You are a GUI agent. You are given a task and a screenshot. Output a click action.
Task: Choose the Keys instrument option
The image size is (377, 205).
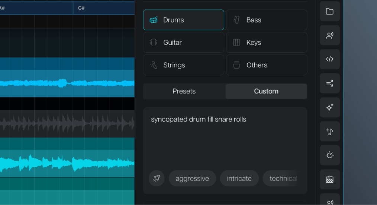[267, 42]
